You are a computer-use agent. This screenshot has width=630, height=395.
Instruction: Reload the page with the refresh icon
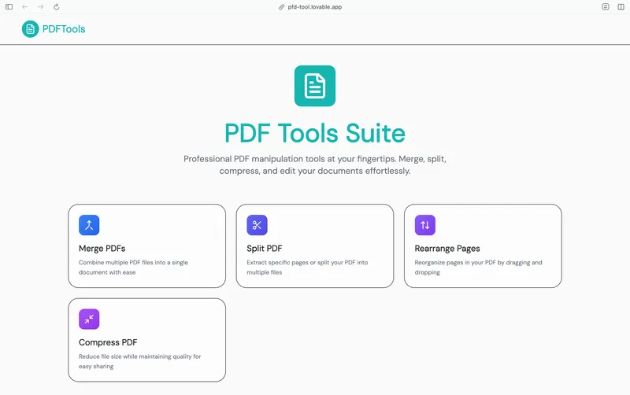click(57, 7)
